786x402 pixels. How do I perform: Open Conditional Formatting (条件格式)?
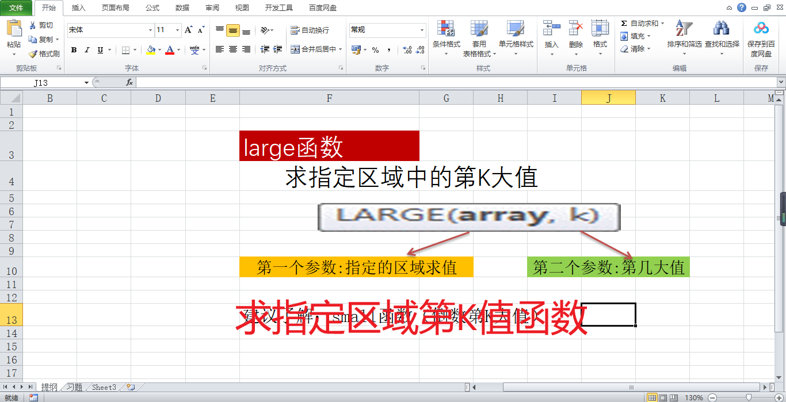[x=447, y=38]
